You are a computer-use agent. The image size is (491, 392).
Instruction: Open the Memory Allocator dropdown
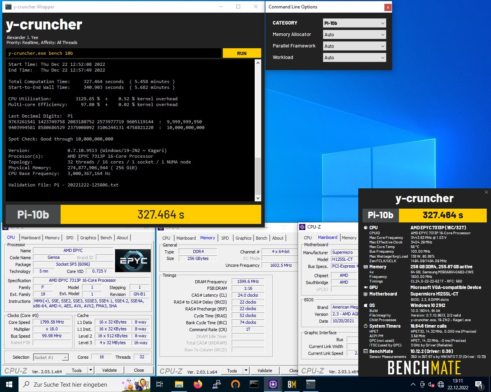(x=354, y=34)
